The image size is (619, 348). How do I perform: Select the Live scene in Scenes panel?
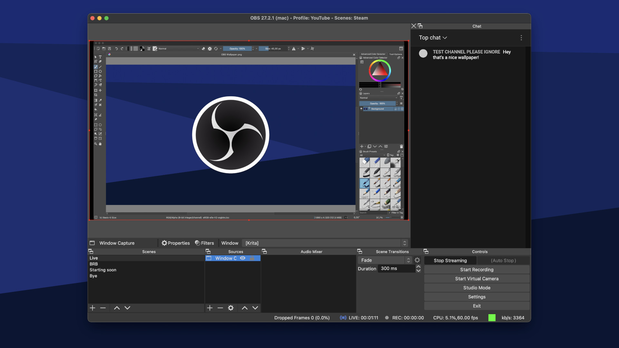pyautogui.click(x=93, y=258)
